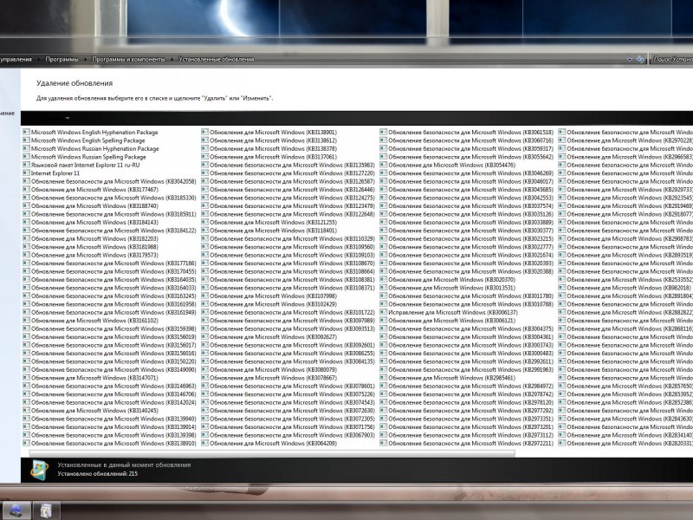The width and height of the screenshot is (693, 520).
Task: Select update KB3138378
Action: [x=269, y=148]
